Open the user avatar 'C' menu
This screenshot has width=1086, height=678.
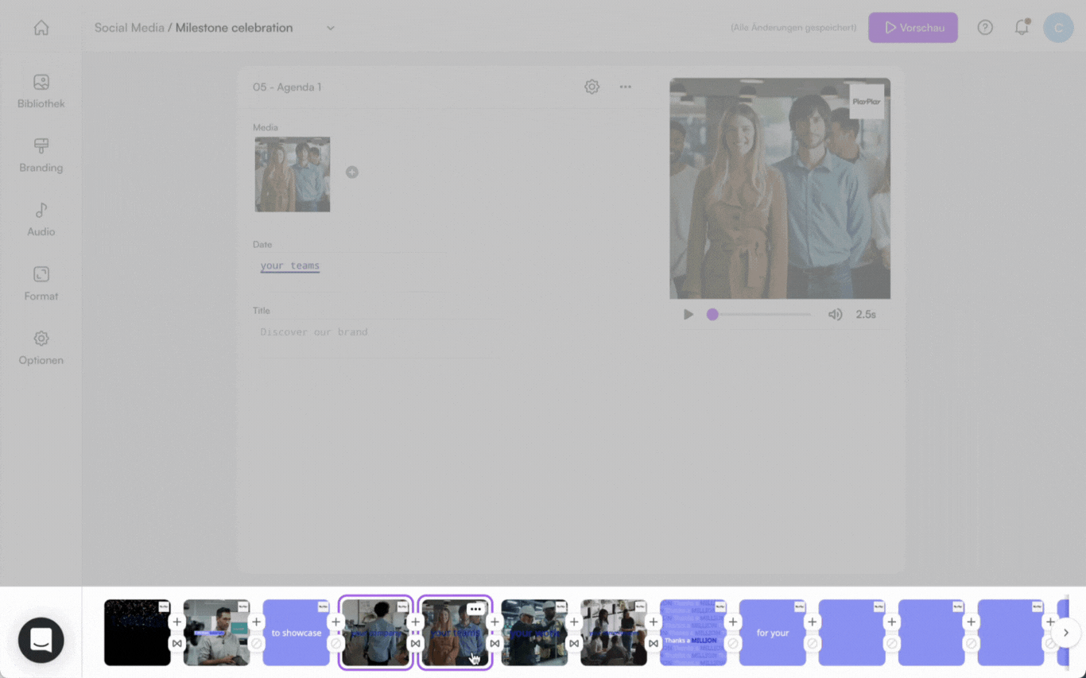point(1058,28)
